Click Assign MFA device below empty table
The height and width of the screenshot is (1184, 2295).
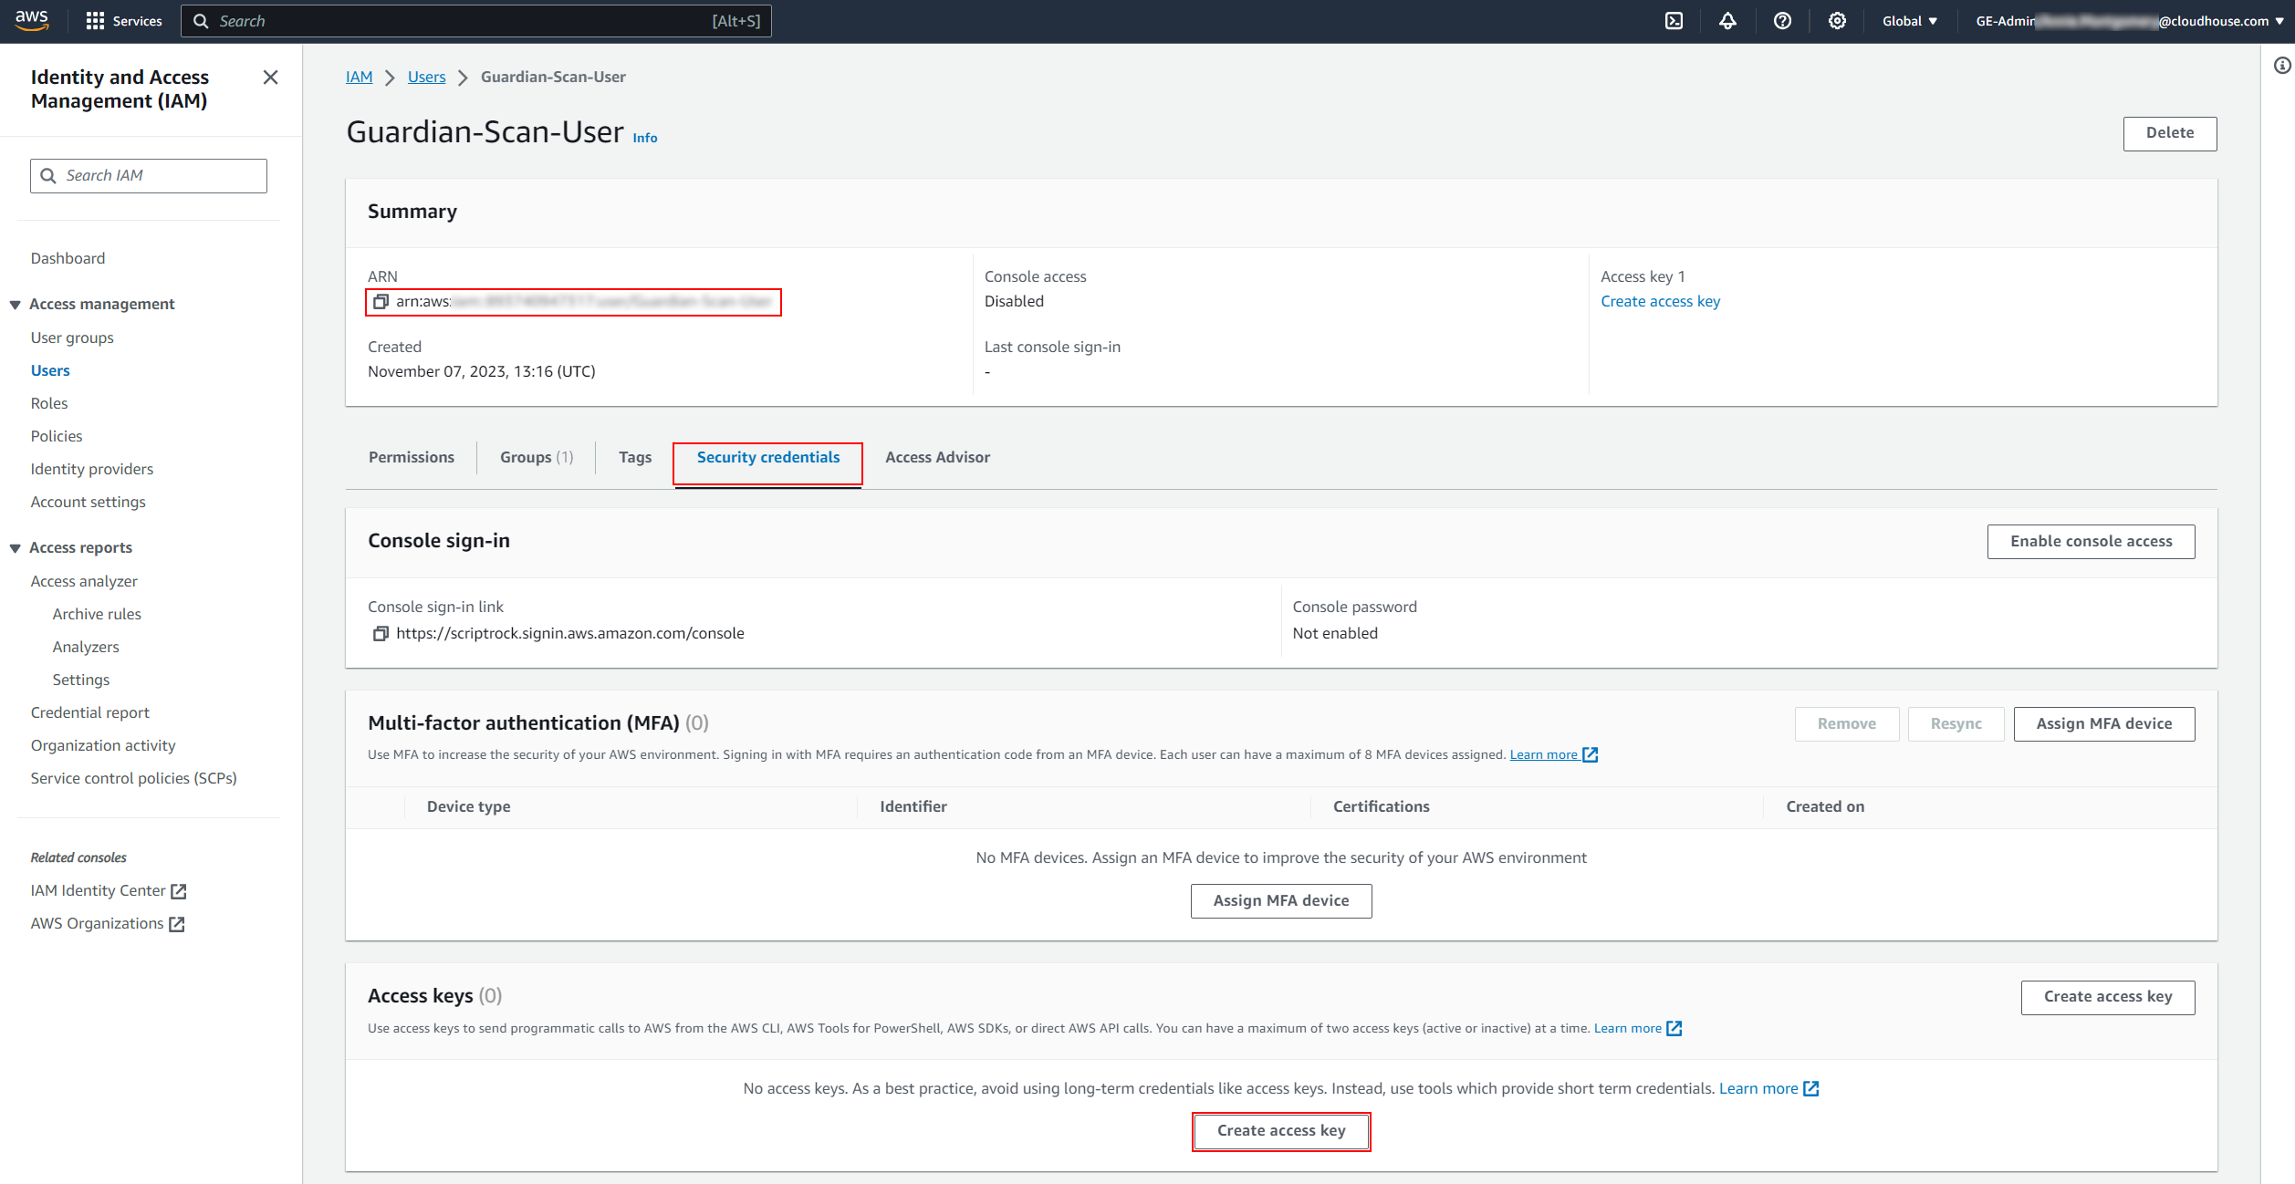tap(1280, 900)
